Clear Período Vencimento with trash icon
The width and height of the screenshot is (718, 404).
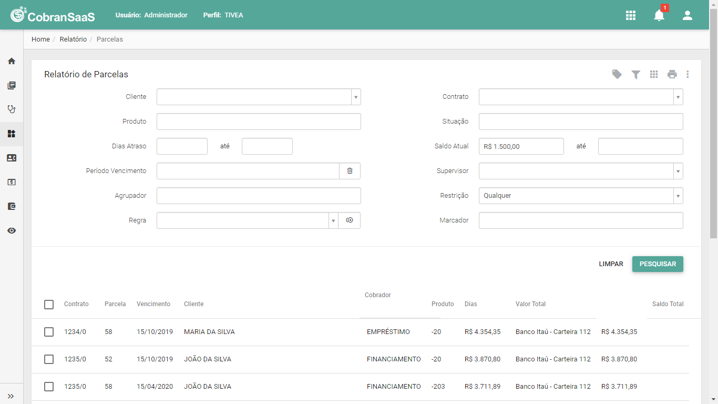[x=350, y=171]
